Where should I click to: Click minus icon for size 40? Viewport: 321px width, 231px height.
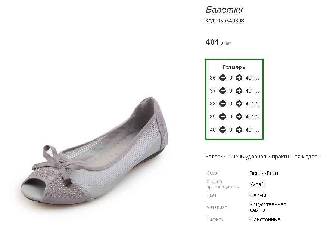(x=222, y=130)
